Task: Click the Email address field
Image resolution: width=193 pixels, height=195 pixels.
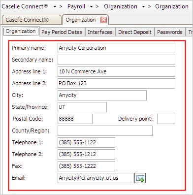Action: pyautogui.click(x=96, y=178)
